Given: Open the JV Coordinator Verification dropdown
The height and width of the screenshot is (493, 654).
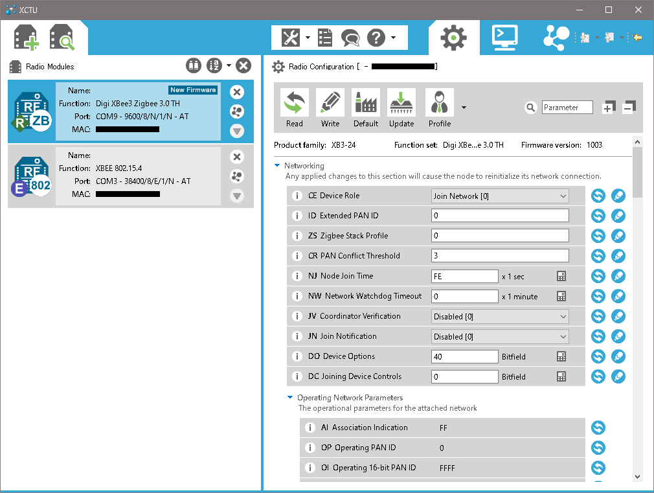Looking at the screenshot, I should pos(500,316).
